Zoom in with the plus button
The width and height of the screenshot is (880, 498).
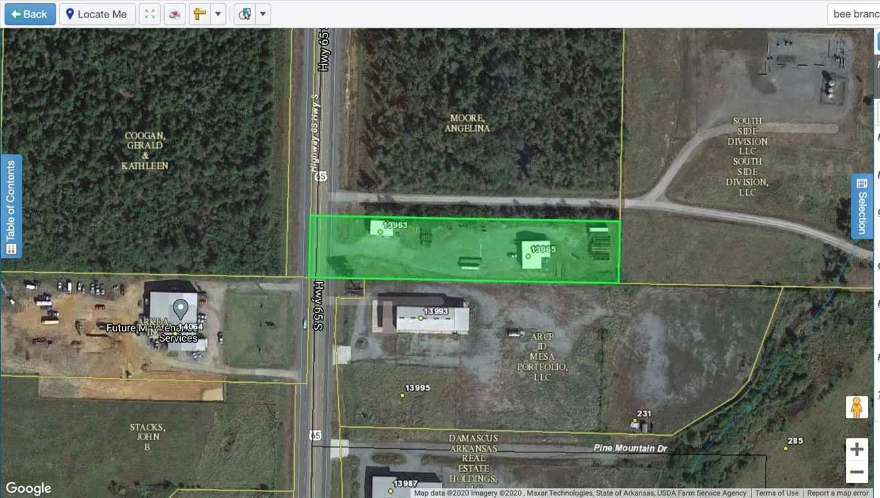point(857,449)
